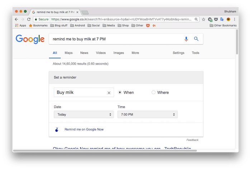Bookmark this page with the star icon
The width and height of the screenshot is (251, 170).
[203, 19]
